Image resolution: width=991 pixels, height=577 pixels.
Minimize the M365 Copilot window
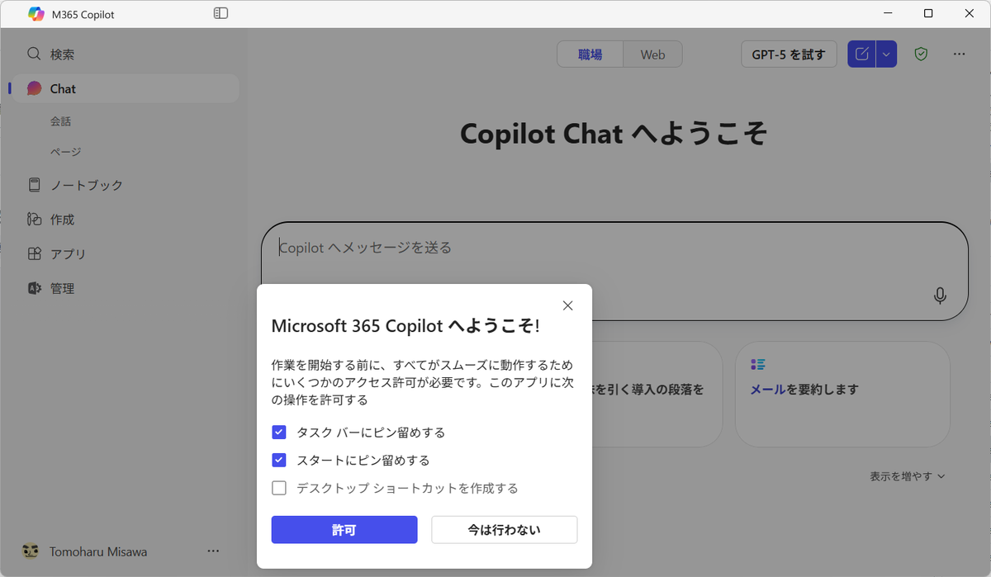click(888, 13)
